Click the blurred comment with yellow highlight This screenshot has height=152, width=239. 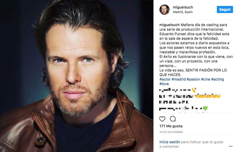coord(190,96)
